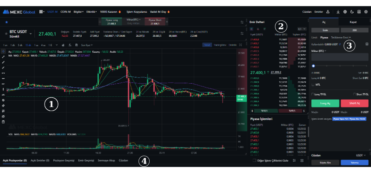Switch theme with the moon icon
Viewport: 371px width, 173px height.
point(352,12)
